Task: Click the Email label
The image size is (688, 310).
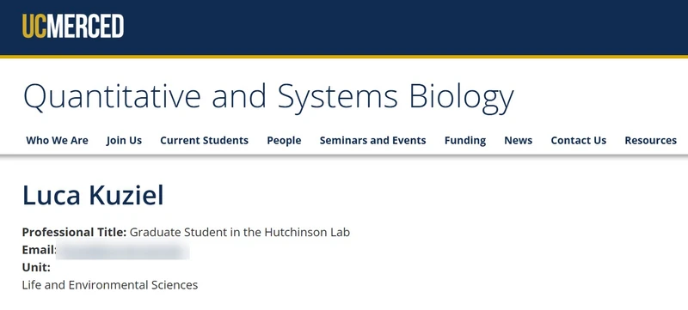Action: 40,250
